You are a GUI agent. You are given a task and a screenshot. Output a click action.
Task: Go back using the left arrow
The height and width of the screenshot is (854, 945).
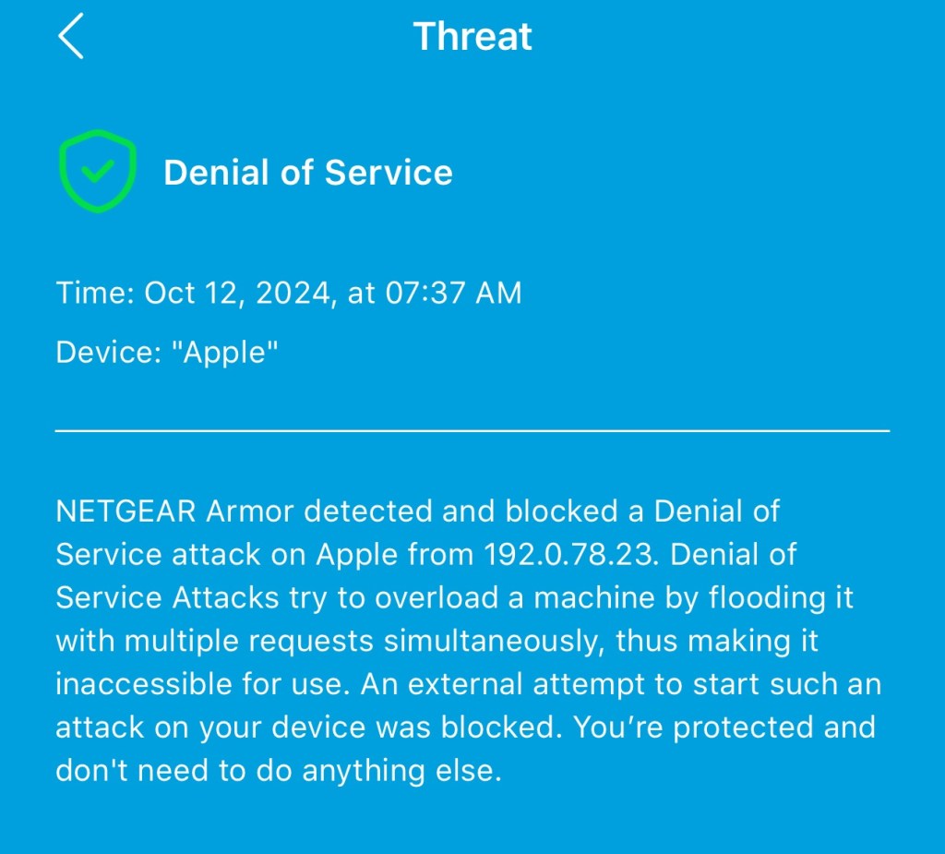coord(71,37)
